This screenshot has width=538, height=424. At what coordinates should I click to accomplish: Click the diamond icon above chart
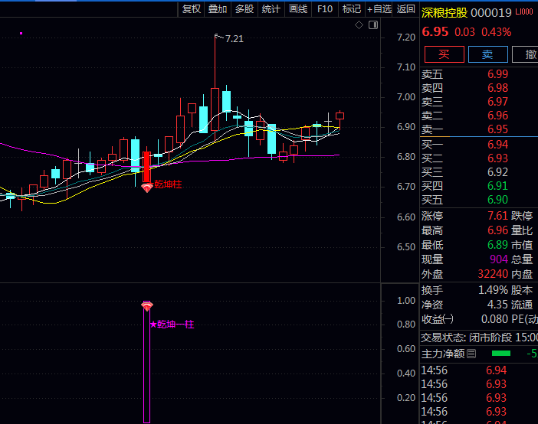[359, 25]
